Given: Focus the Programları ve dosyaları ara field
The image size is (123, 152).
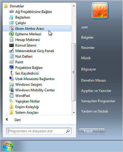Looking at the screenshot, I should pyautogui.click(x=39, y=131).
